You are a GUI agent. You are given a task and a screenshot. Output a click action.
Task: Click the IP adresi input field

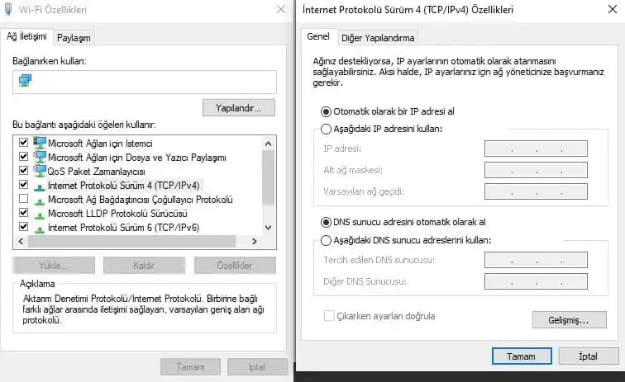(x=535, y=149)
